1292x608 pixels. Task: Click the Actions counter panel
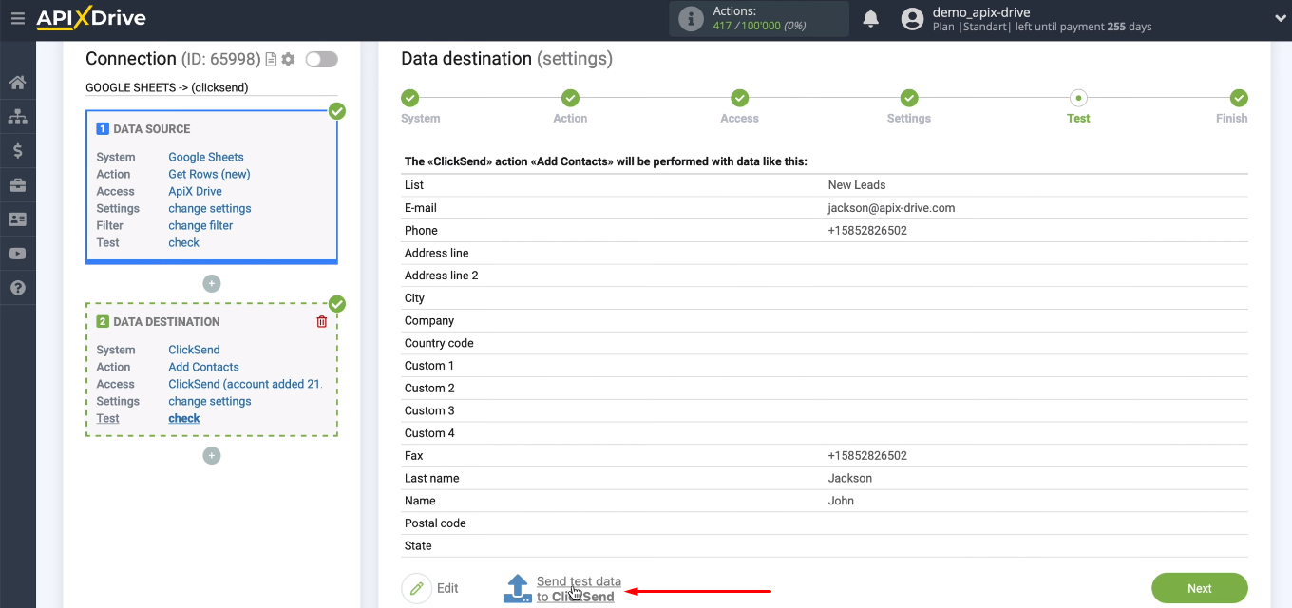759,19
